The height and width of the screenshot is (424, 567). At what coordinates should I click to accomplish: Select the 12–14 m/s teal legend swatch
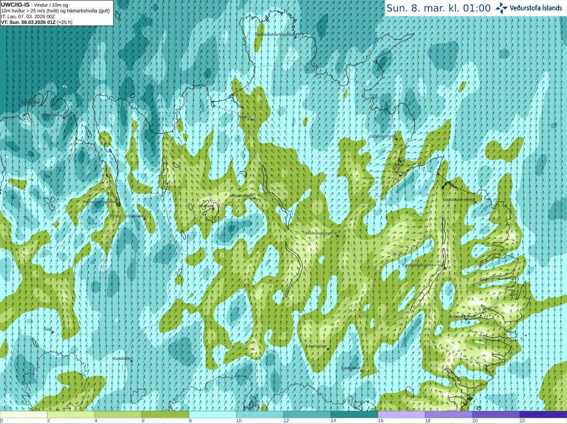click(x=307, y=415)
